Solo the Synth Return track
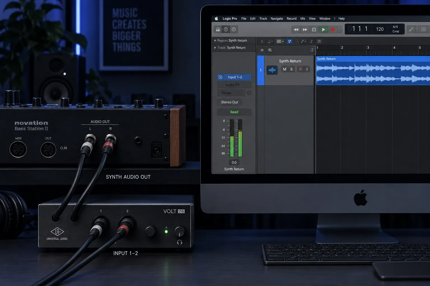The width and height of the screenshot is (430, 286). pyautogui.click(x=291, y=69)
